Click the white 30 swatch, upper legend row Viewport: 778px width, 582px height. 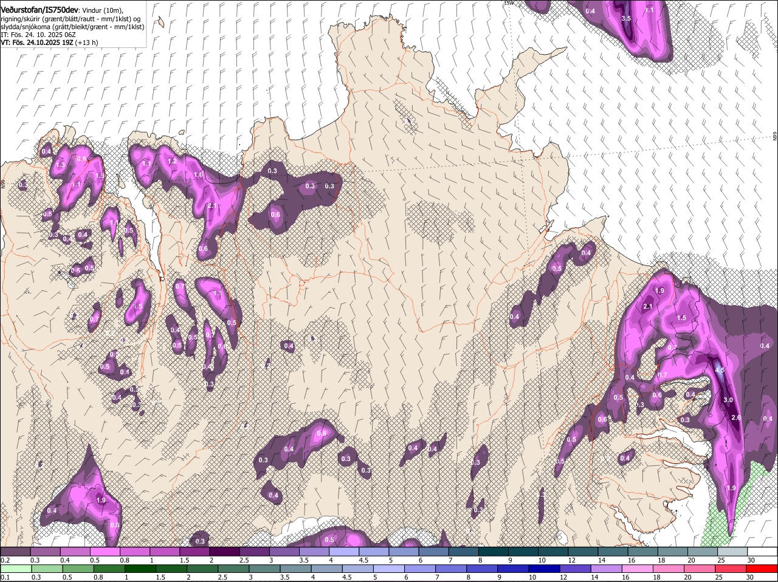[762, 551]
